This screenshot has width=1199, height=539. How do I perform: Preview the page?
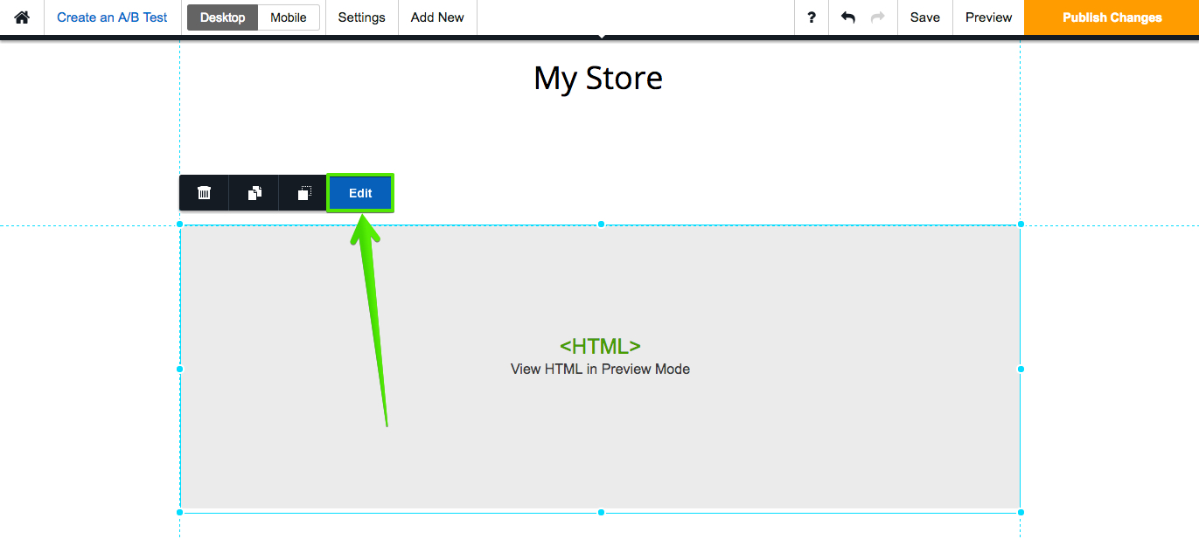pyautogui.click(x=988, y=17)
